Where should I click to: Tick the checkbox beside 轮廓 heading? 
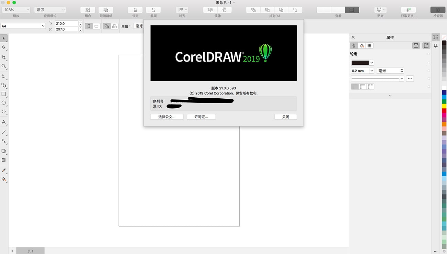point(428,54)
